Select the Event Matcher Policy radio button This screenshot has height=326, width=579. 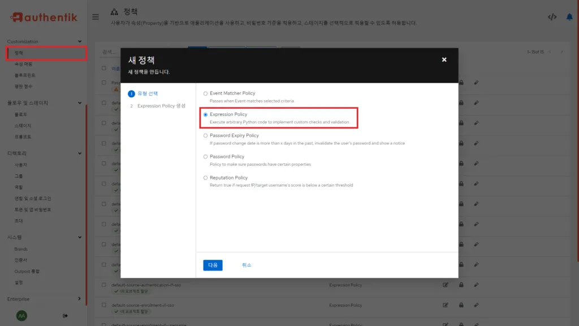pos(204,93)
